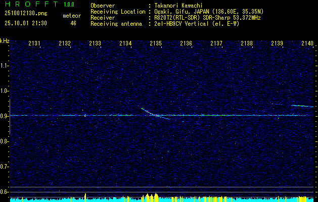Click the 2139 time axis marker

pos(277,43)
